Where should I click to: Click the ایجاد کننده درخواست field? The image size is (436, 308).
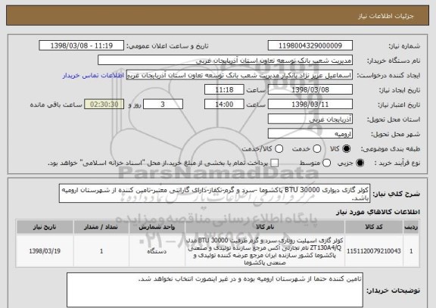pyautogui.click(x=239, y=75)
